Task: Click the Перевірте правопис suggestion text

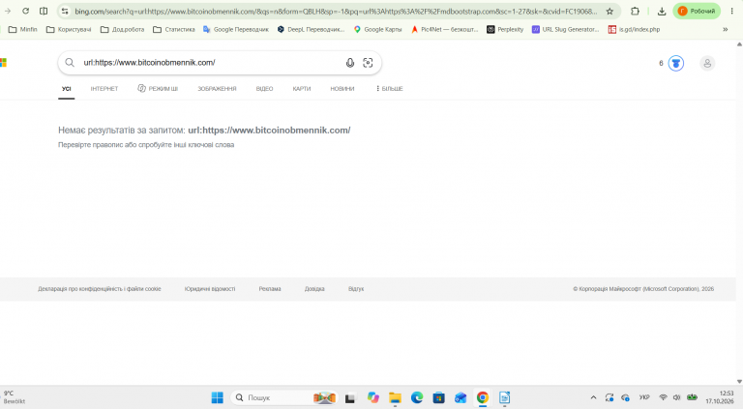Action: point(146,145)
